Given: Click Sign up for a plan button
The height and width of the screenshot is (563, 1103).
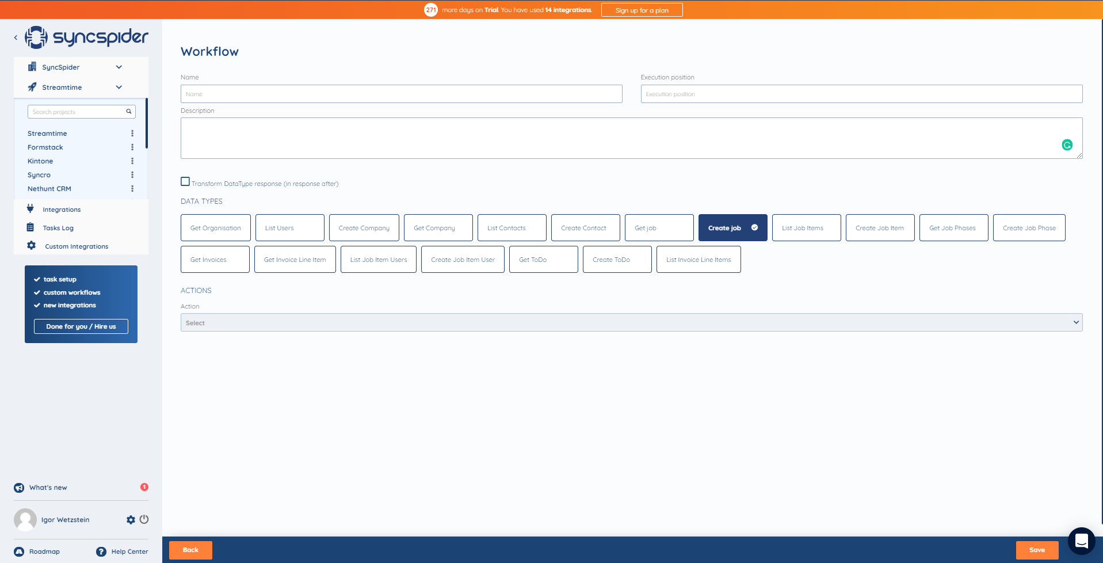Looking at the screenshot, I should coord(642,10).
